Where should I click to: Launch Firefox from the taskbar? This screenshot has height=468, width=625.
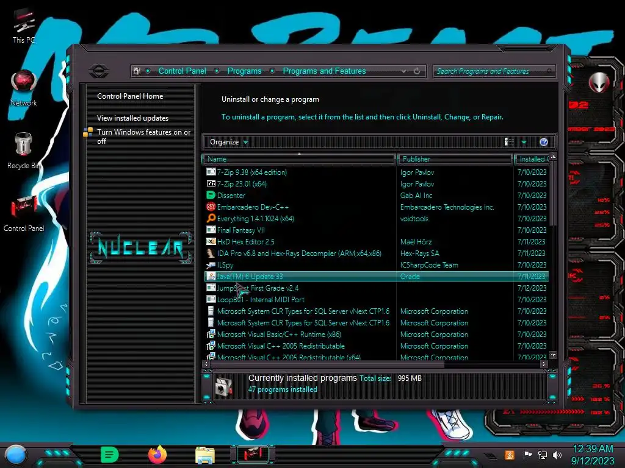(157, 455)
